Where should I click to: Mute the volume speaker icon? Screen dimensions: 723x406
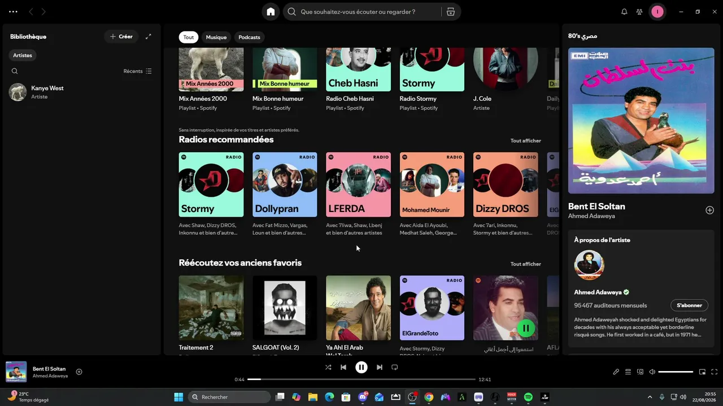(652, 372)
